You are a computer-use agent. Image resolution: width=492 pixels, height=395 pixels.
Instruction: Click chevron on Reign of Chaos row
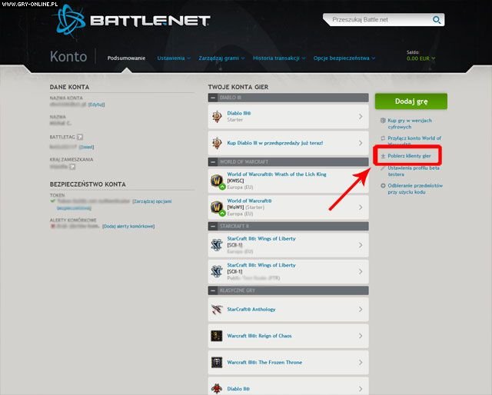tap(361, 336)
